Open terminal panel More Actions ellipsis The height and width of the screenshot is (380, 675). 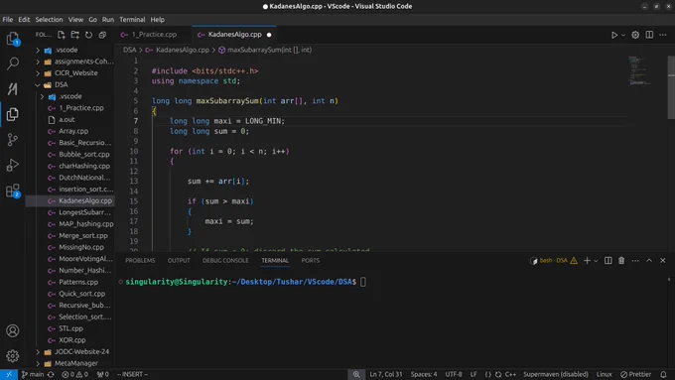(x=635, y=260)
